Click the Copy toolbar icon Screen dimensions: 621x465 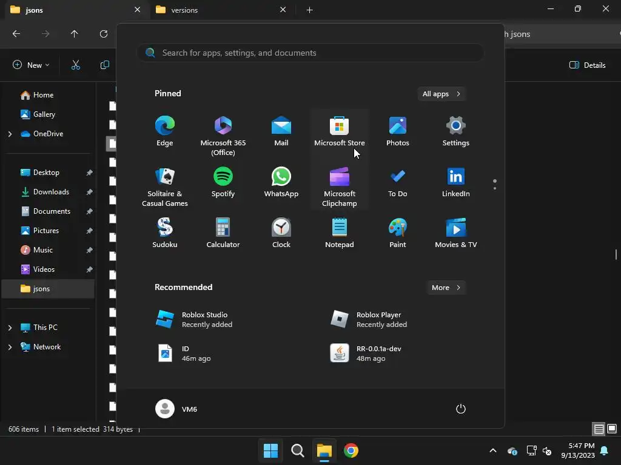(104, 65)
